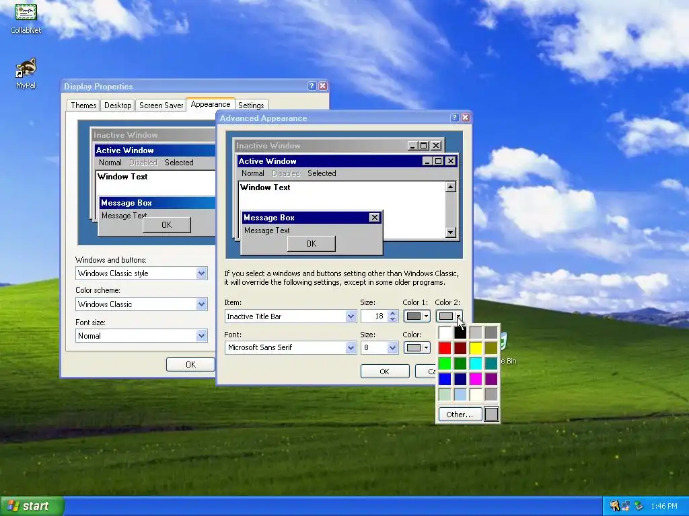Pick the black swatch in the color palette
The width and height of the screenshot is (689, 516).
point(460,332)
